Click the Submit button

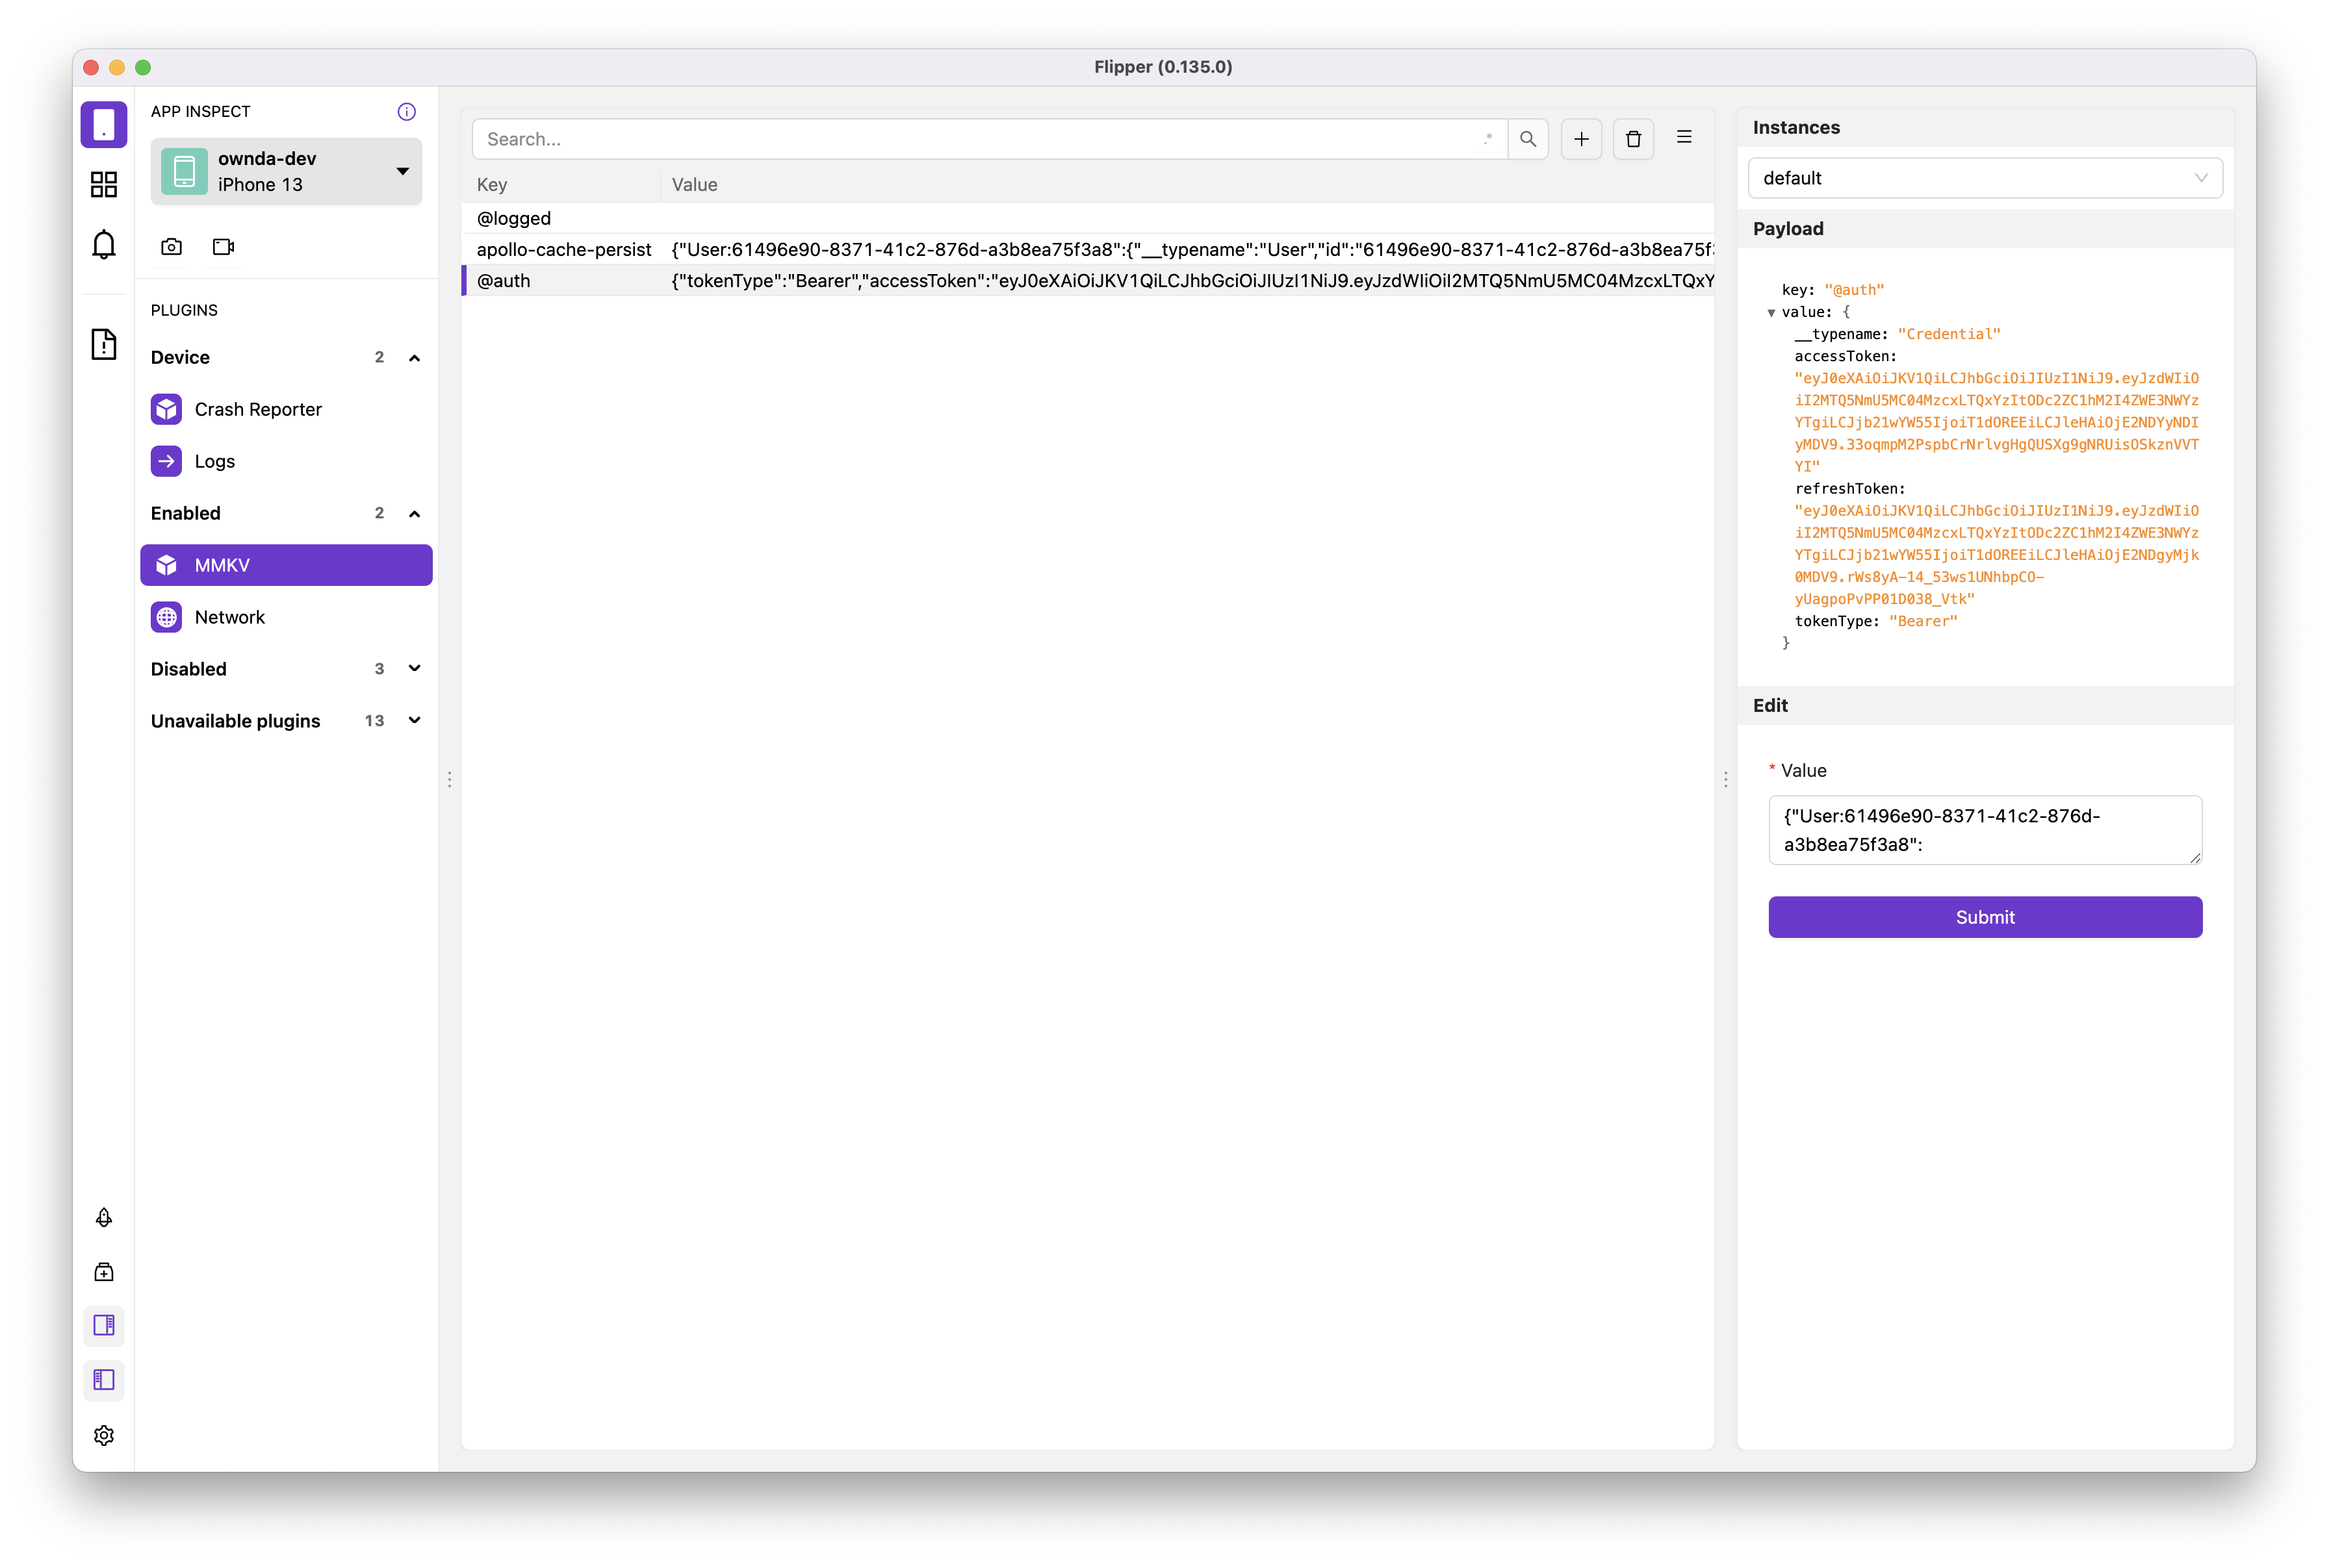coord(1985,917)
